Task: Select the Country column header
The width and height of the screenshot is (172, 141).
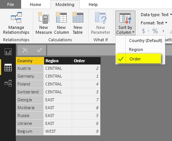Action: click(x=30, y=61)
